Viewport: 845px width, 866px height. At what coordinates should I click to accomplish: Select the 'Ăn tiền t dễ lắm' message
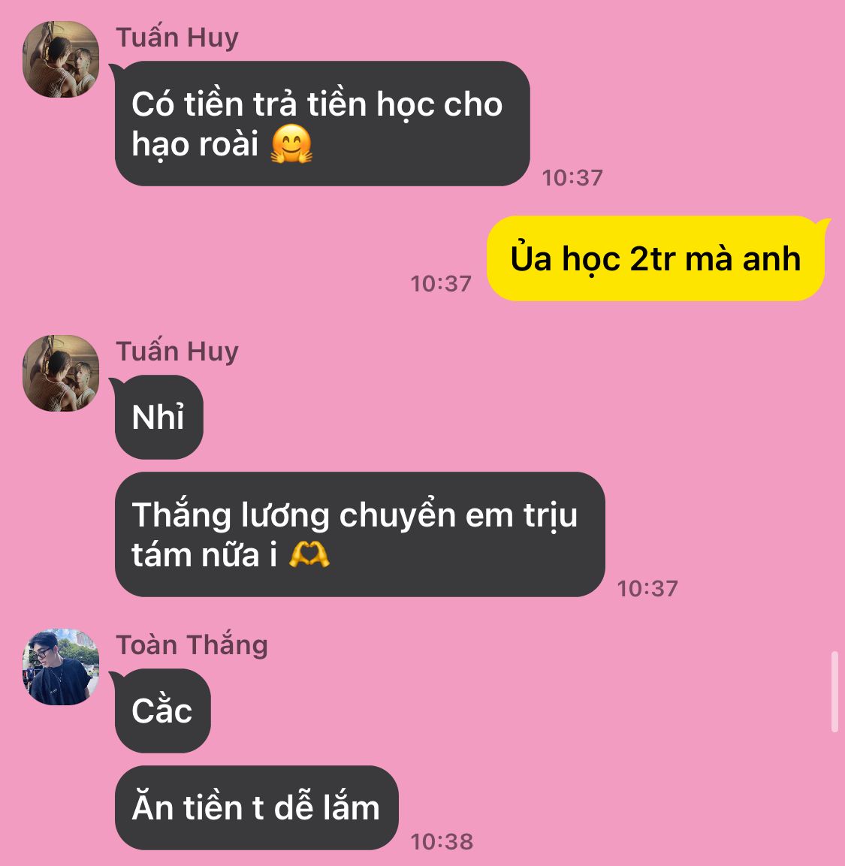(256, 807)
